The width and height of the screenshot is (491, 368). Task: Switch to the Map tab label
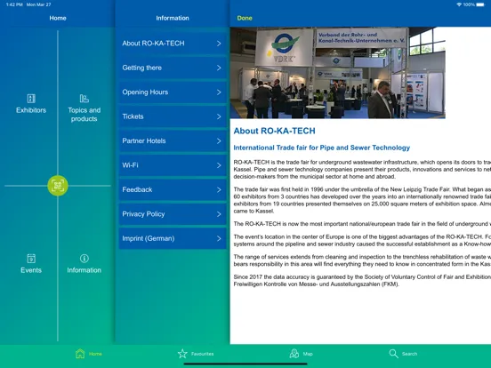[308, 354]
